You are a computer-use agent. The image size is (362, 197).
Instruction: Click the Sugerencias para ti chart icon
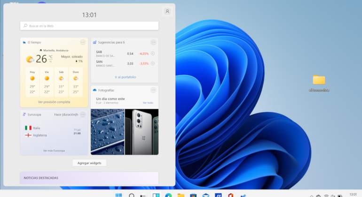pyautogui.click(x=94, y=42)
